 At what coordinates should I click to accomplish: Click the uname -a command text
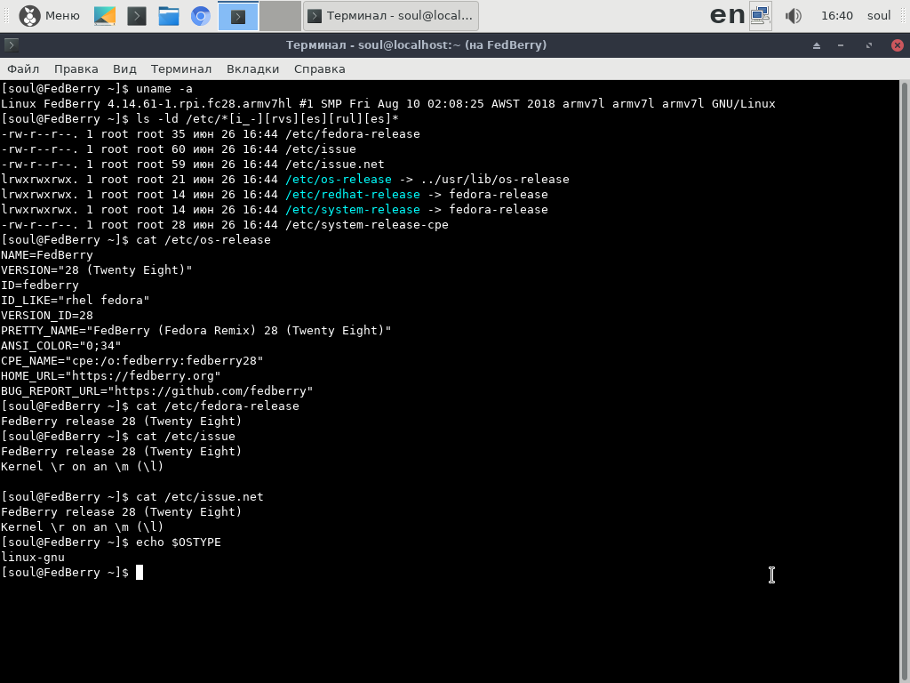[x=164, y=89]
